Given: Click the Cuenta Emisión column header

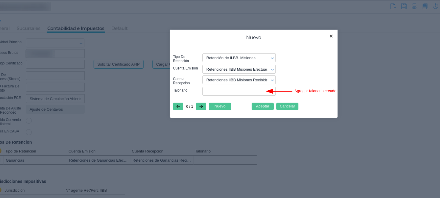Looking at the screenshot, I should click(82, 151).
